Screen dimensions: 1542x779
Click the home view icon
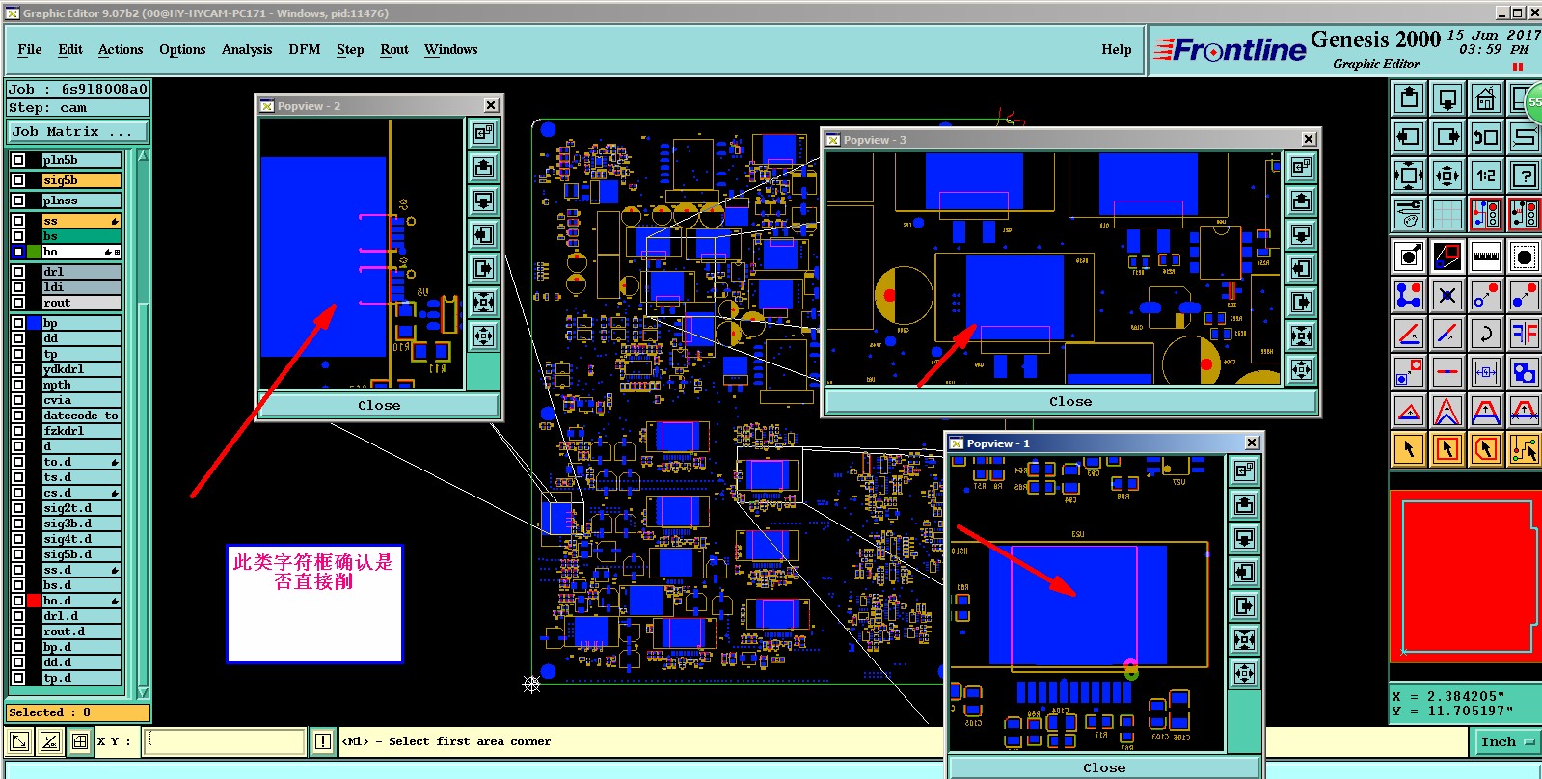1486,98
